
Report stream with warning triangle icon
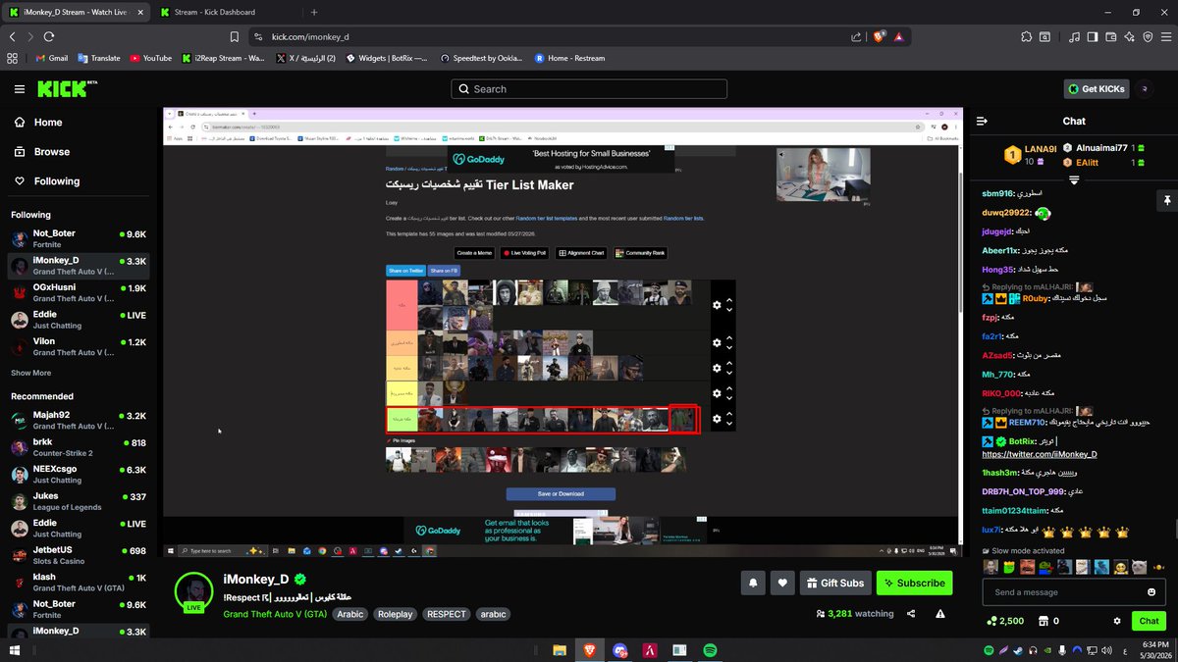click(x=940, y=614)
